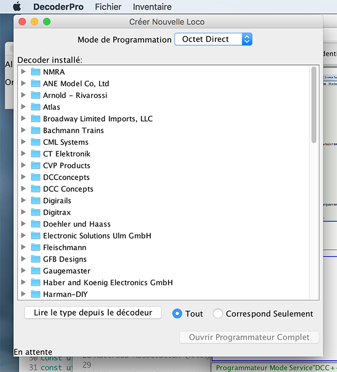This screenshot has height=372, width=337.
Task: Select the Fleischmann row text
Action: pyautogui.click(x=65, y=248)
